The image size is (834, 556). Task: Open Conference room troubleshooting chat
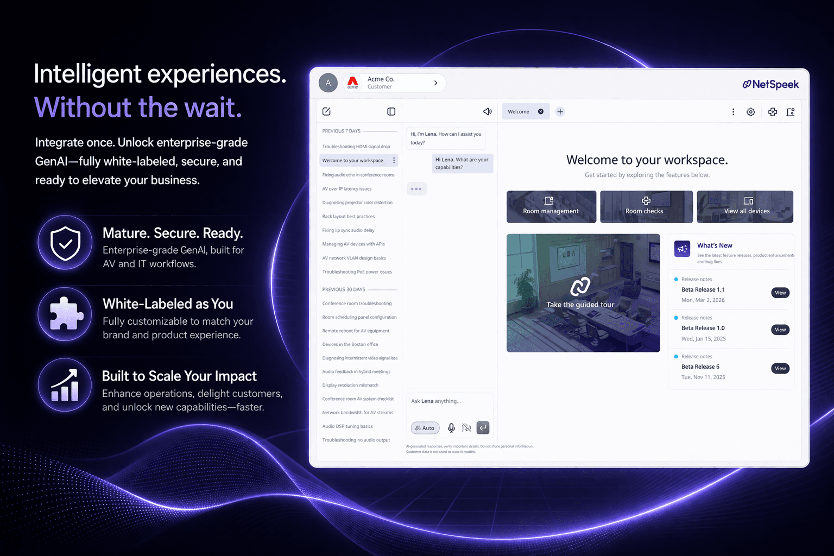(x=357, y=304)
